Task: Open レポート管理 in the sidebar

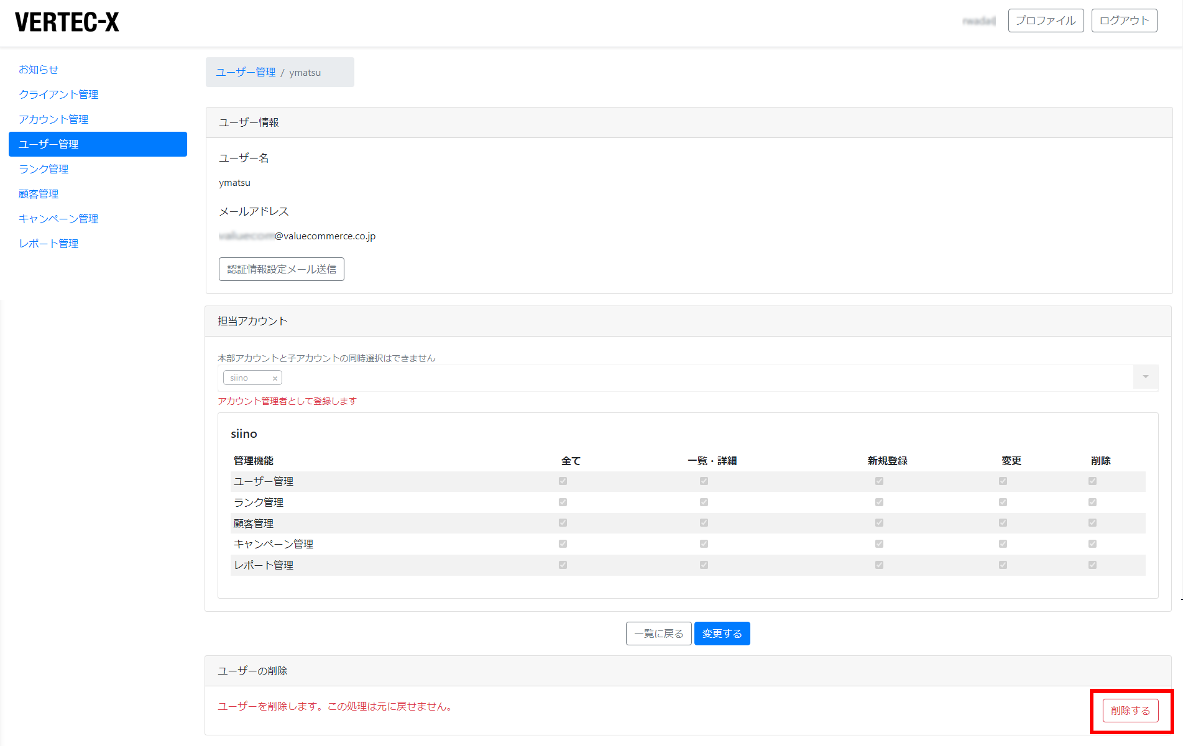Action: pyautogui.click(x=48, y=244)
